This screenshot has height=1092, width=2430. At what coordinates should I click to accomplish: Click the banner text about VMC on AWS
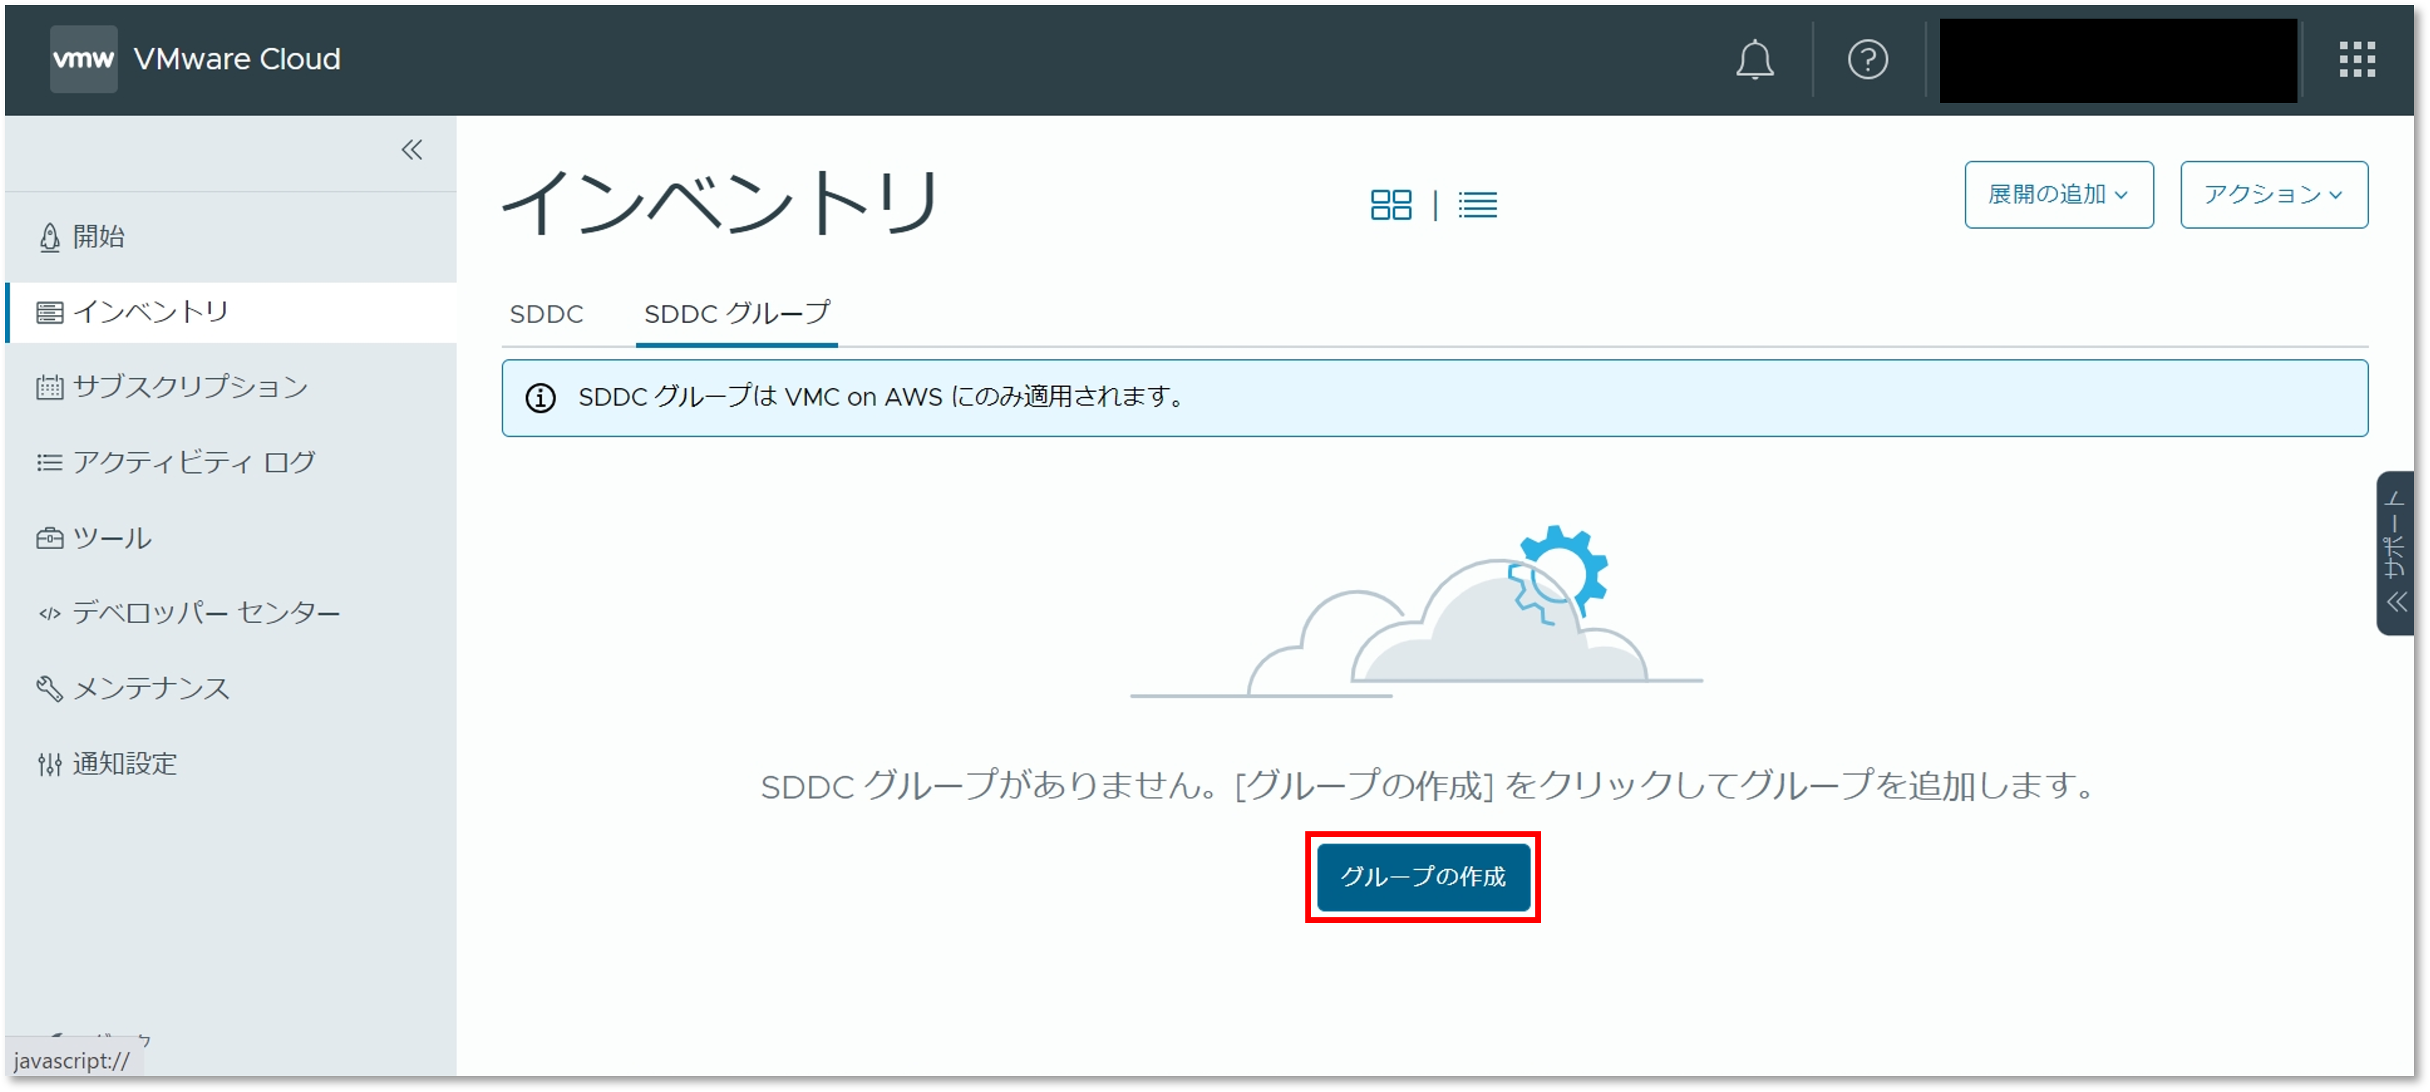tap(882, 398)
